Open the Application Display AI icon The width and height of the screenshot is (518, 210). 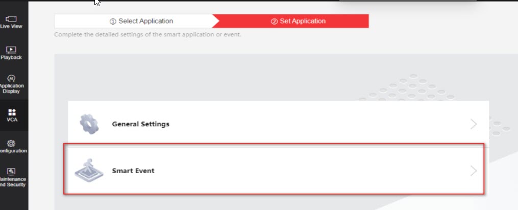(x=11, y=79)
